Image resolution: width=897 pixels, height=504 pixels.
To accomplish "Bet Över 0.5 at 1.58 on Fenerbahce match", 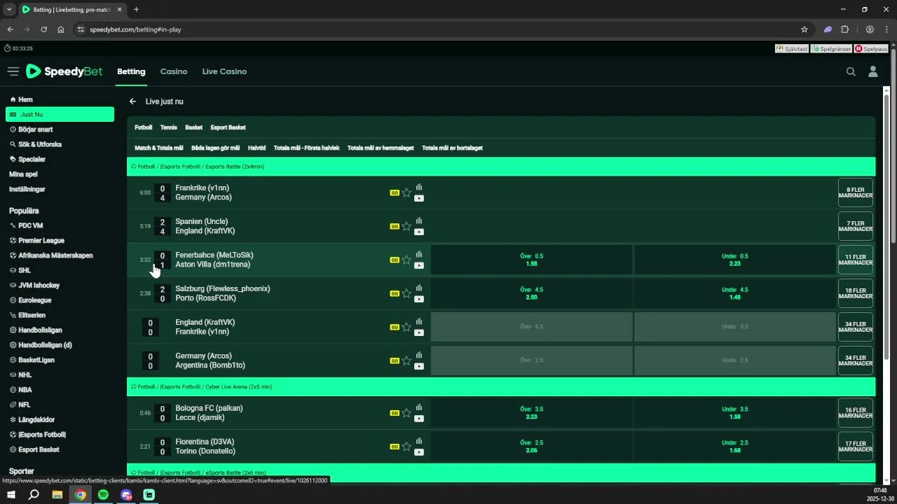I will (532, 260).
